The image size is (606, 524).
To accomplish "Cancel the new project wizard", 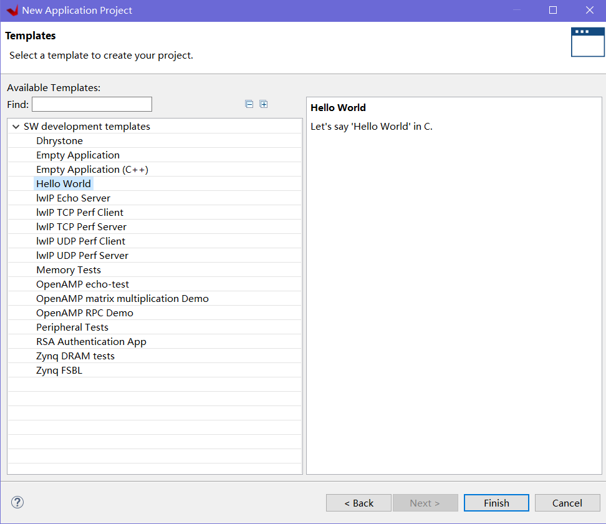I will click(567, 503).
